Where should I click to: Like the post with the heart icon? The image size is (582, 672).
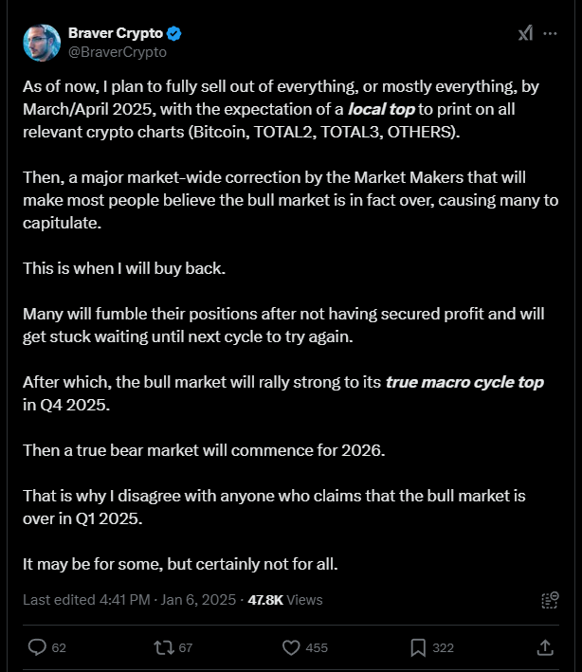point(291,647)
